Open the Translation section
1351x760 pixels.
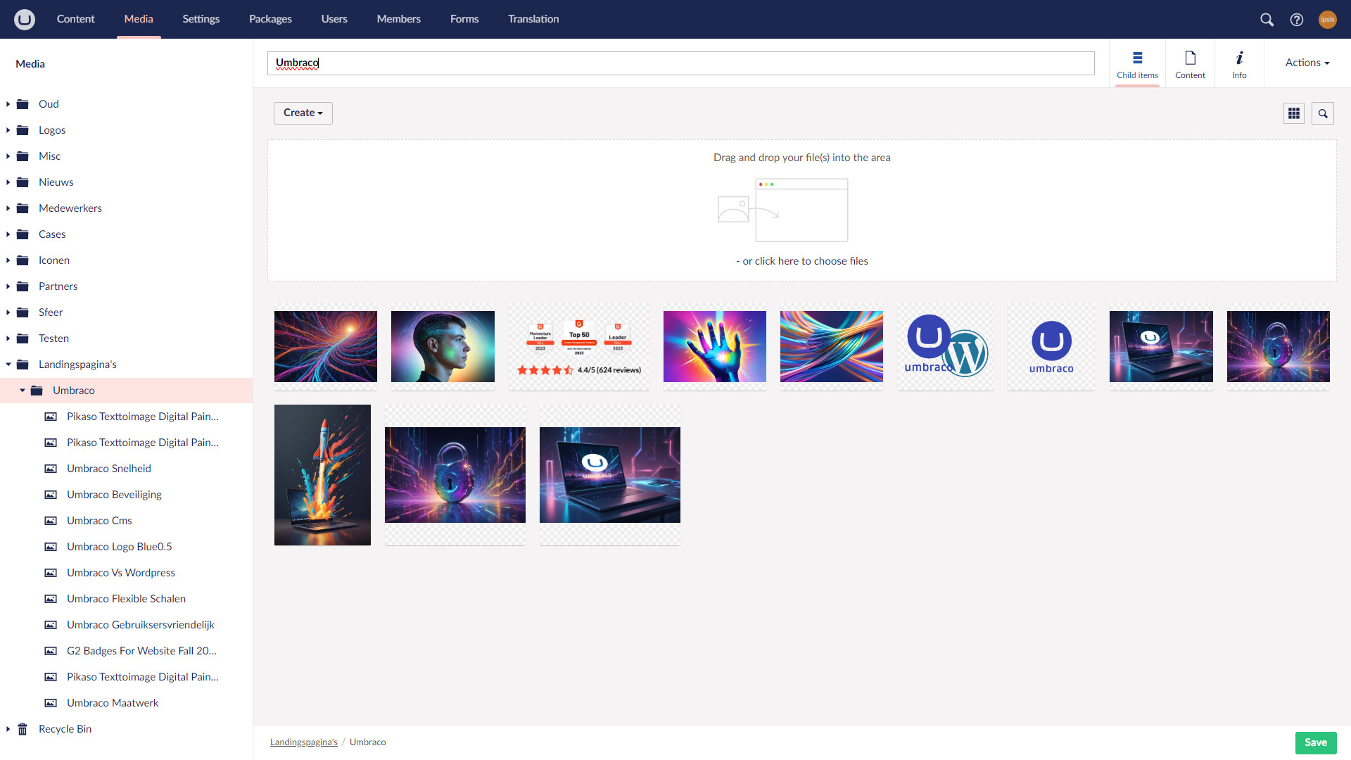point(533,19)
